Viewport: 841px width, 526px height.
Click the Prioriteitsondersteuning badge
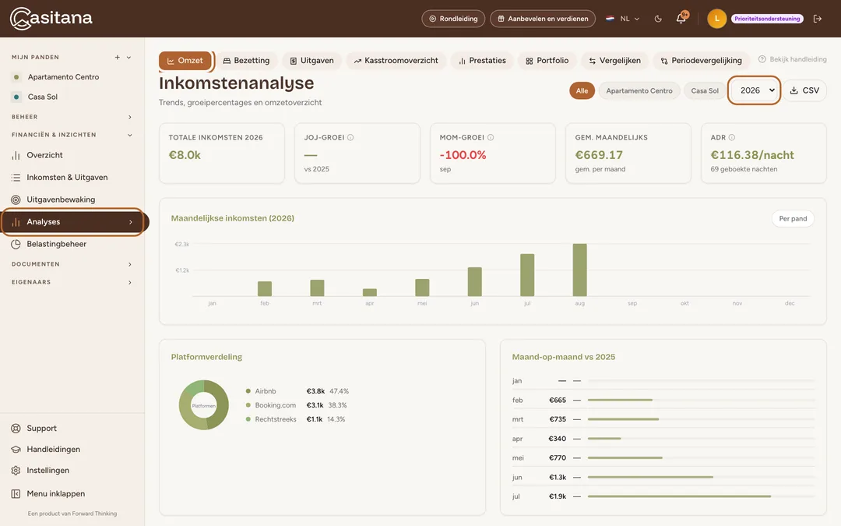[767, 19]
